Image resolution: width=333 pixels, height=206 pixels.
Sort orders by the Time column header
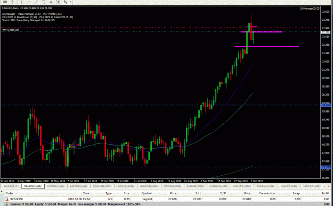[86, 193]
